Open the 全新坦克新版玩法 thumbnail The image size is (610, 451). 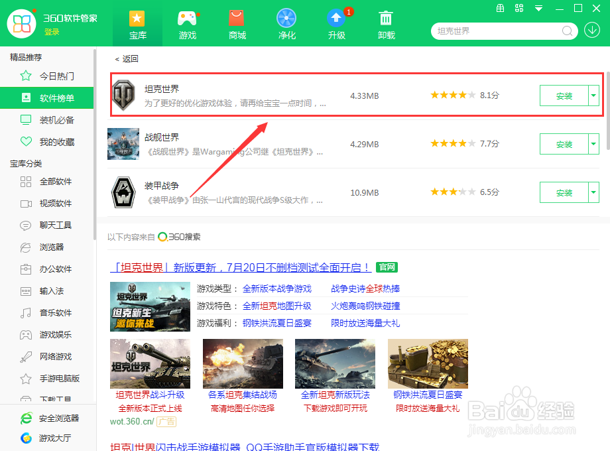(x=335, y=363)
